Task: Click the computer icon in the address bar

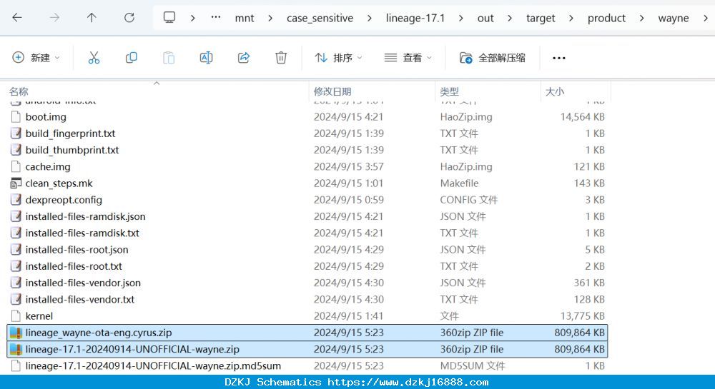Action: point(169,18)
